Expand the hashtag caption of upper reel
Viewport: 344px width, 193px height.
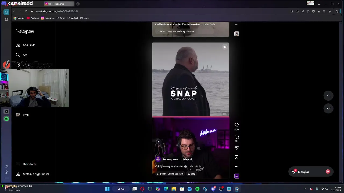coord(209,24)
